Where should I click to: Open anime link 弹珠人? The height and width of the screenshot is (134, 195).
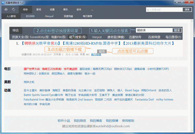[111, 90]
